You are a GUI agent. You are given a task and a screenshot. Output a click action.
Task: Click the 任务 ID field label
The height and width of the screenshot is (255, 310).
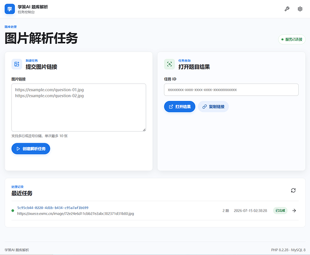pyautogui.click(x=170, y=79)
